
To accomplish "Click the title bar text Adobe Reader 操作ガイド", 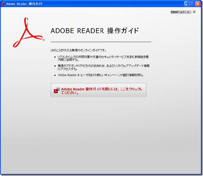I will 24,4.
